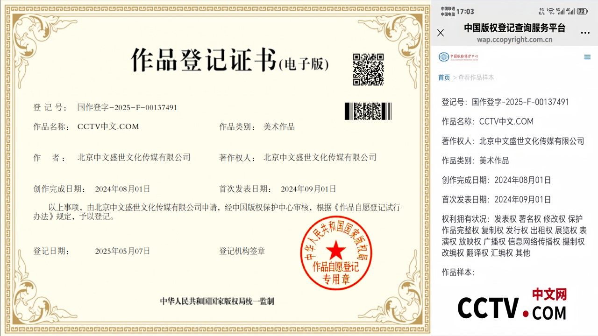Image resolution: width=598 pixels, height=336 pixels.
Task: Click the 登记号 line in the phone view
Action: coord(505,102)
